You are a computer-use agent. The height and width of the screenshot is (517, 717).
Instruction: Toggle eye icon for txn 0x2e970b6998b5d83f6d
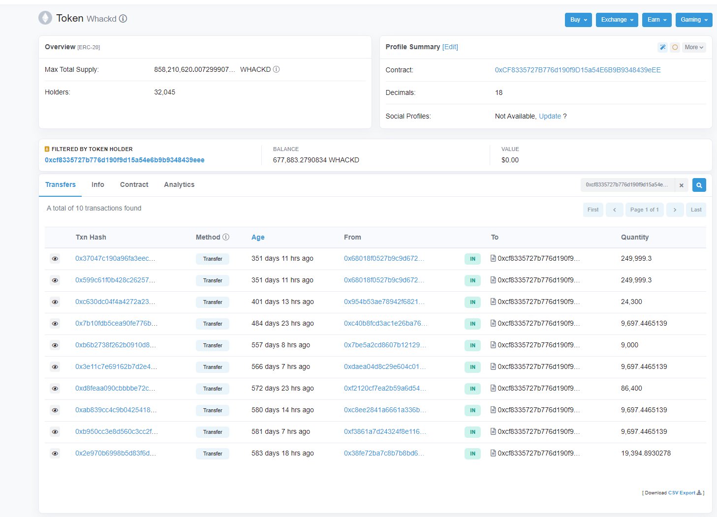click(55, 454)
